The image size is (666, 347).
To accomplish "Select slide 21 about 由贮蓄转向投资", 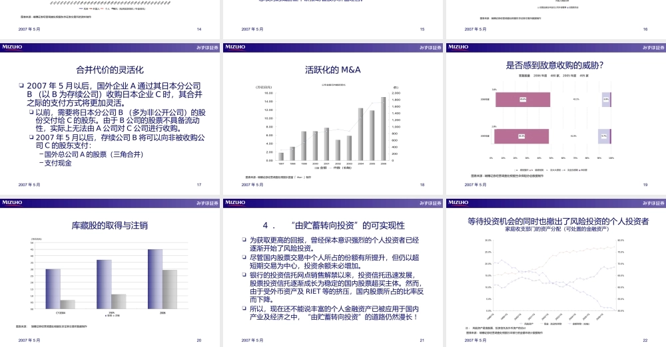I will [x=332, y=273].
